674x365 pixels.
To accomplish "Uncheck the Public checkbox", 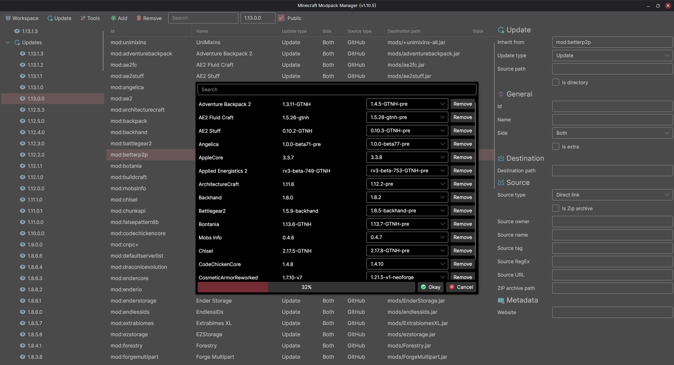I will 281,18.
